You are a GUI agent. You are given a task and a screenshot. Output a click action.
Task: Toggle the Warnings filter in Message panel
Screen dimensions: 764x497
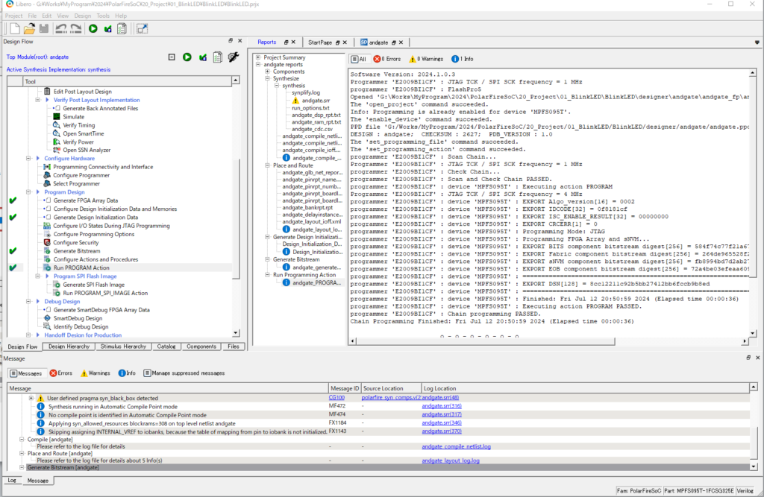click(x=94, y=373)
